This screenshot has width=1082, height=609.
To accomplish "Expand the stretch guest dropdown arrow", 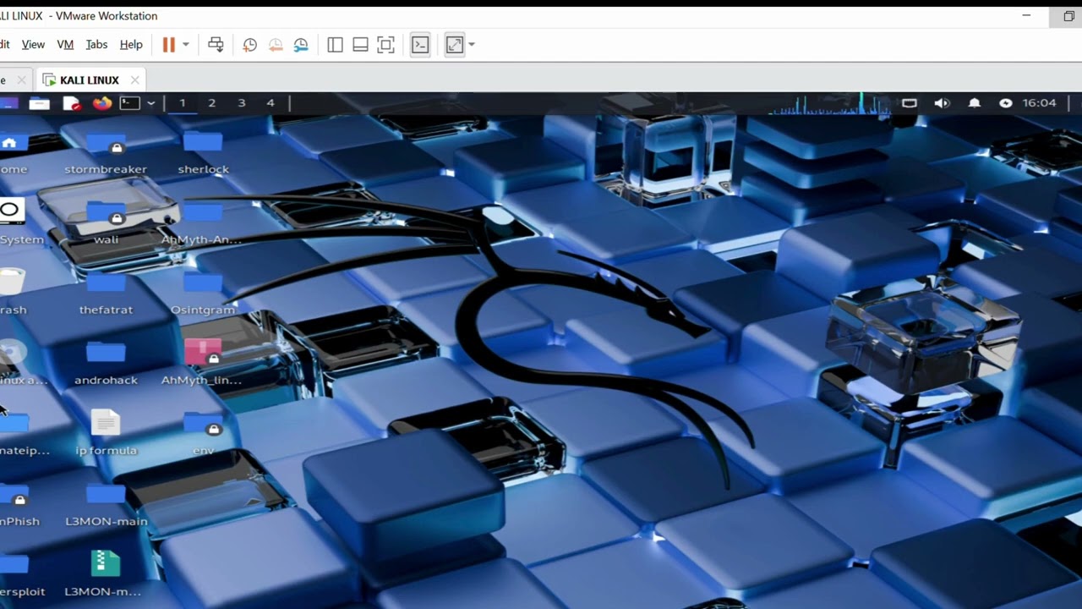I will pyautogui.click(x=472, y=45).
